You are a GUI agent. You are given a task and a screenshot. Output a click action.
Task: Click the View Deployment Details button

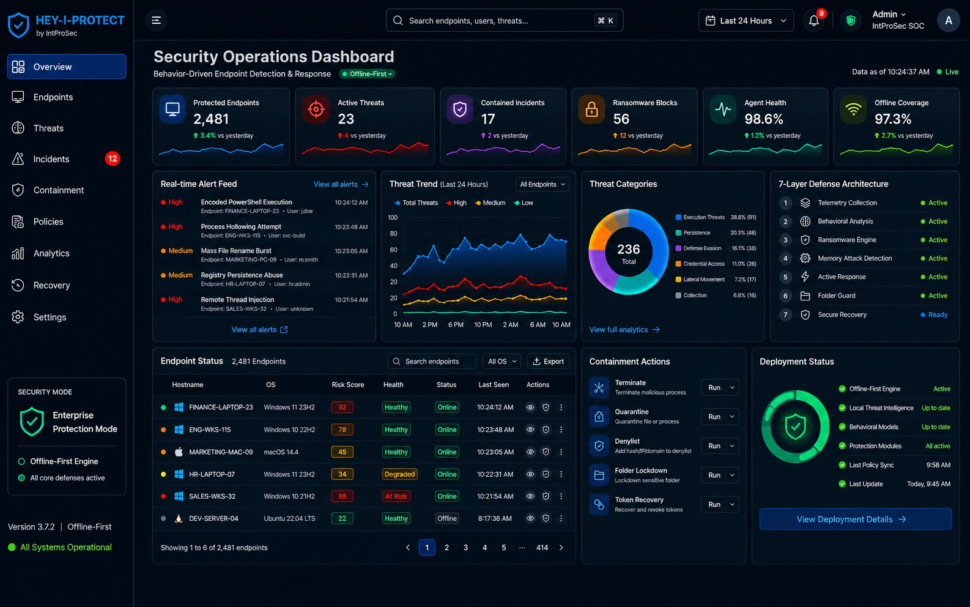(x=855, y=519)
